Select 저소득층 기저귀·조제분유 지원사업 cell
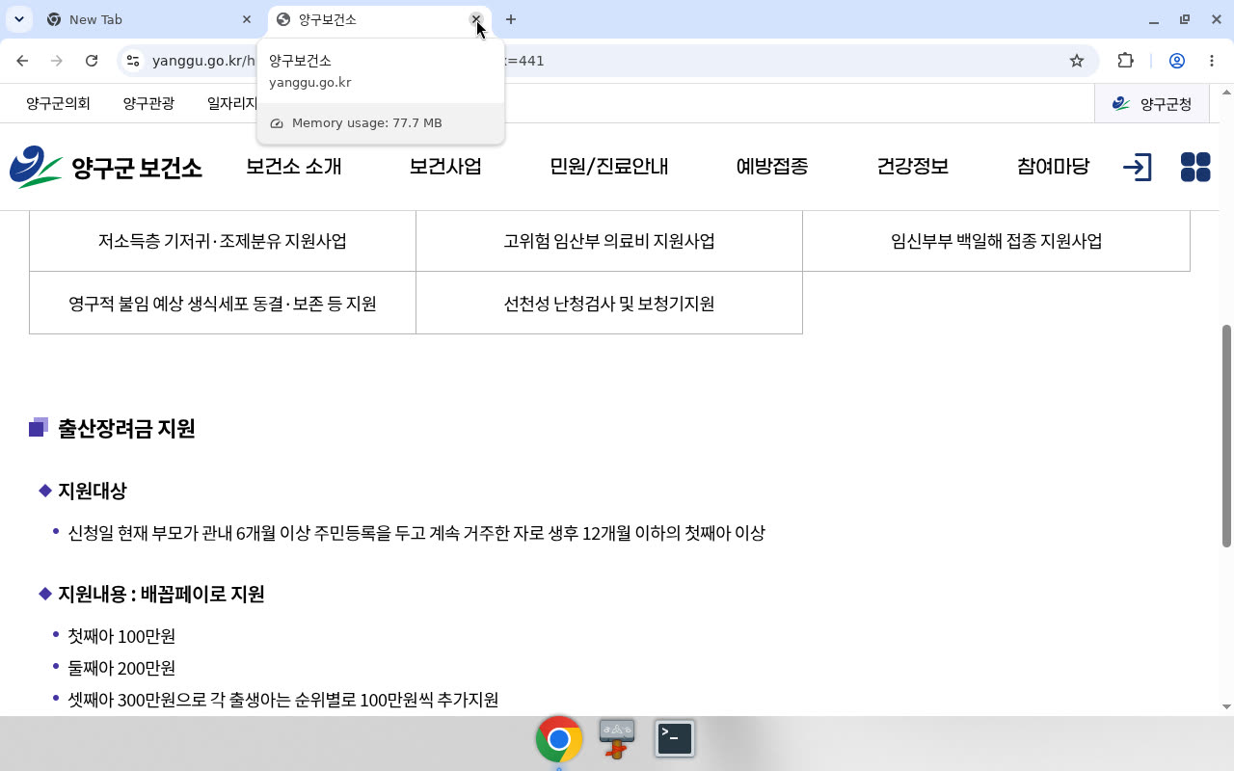 [x=223, y=241]
